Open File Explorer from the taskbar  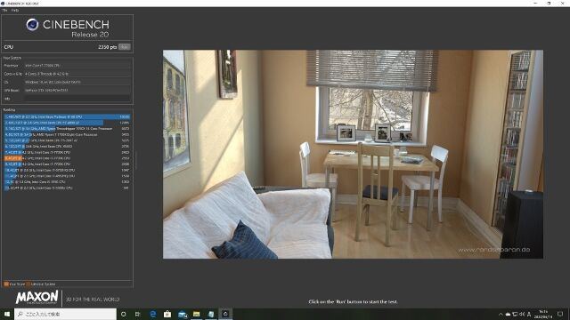(x=196, y=314)
